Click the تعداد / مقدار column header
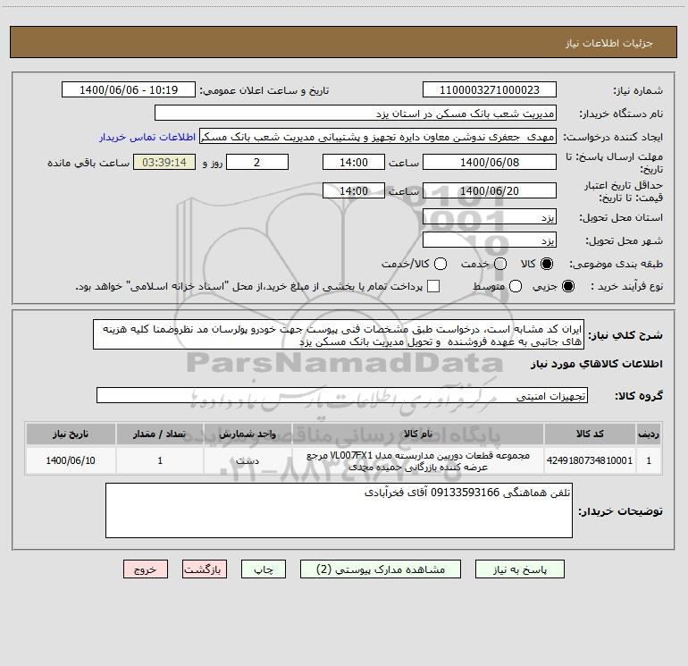The height and width of the screenshot is (666, 688). (x=160, y=434)
